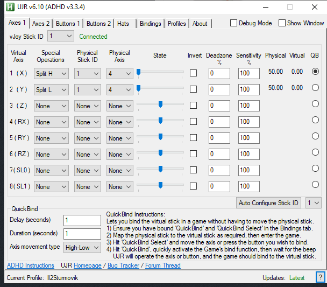Open the Bindings tab
The height and width of the screenshot is (287, 327).
pos(151,23)
